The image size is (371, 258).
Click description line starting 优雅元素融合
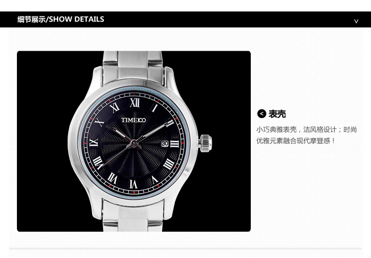(296, 141)
